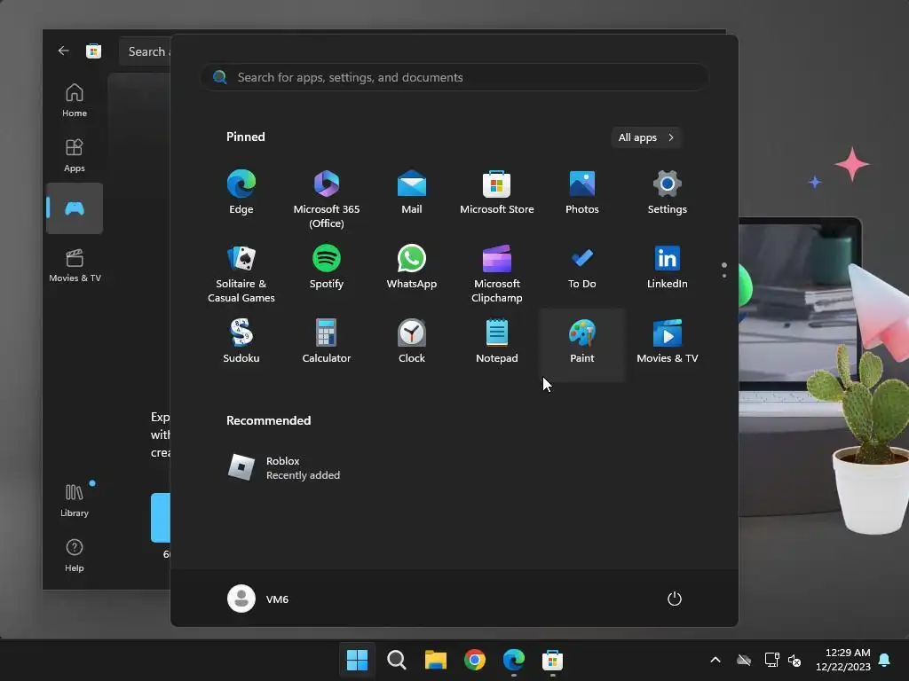Launch Microsoft 365 (Office) from Pinned
Image resolution: width=909 pixels, height=681 pixels.
327,200
